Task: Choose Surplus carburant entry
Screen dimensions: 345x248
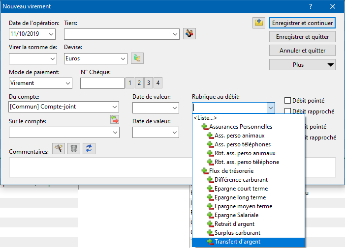Action: pyautogui.click(x=249, y=233)
